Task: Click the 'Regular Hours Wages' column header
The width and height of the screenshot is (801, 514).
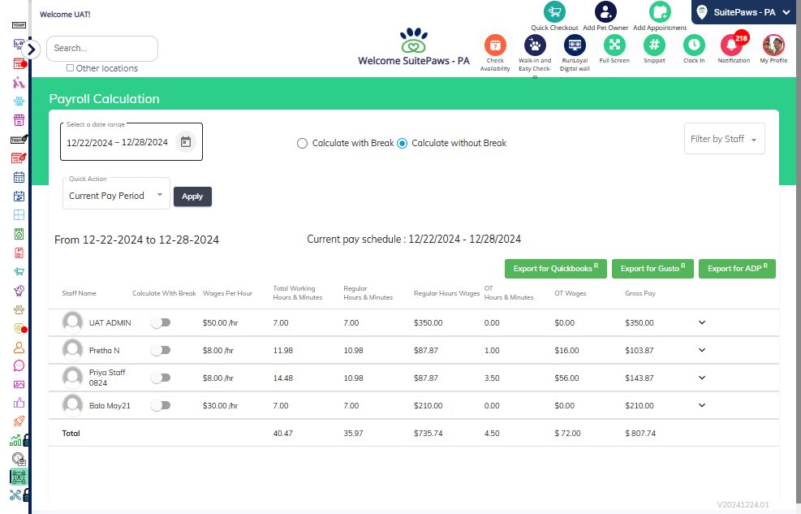Action: (x=447, y=293)
